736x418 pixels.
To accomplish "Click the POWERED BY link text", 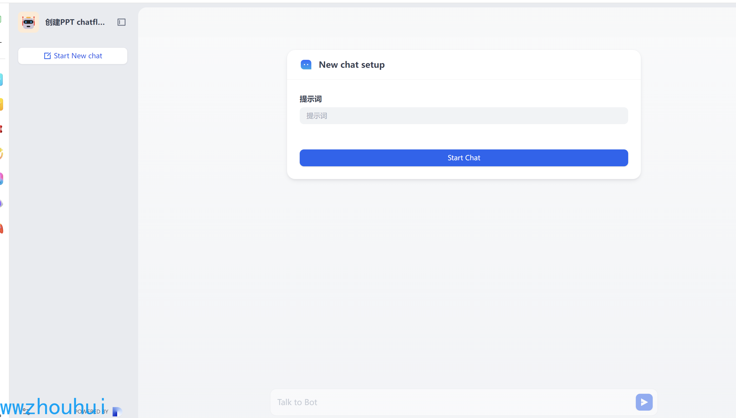I will (91, 411).
